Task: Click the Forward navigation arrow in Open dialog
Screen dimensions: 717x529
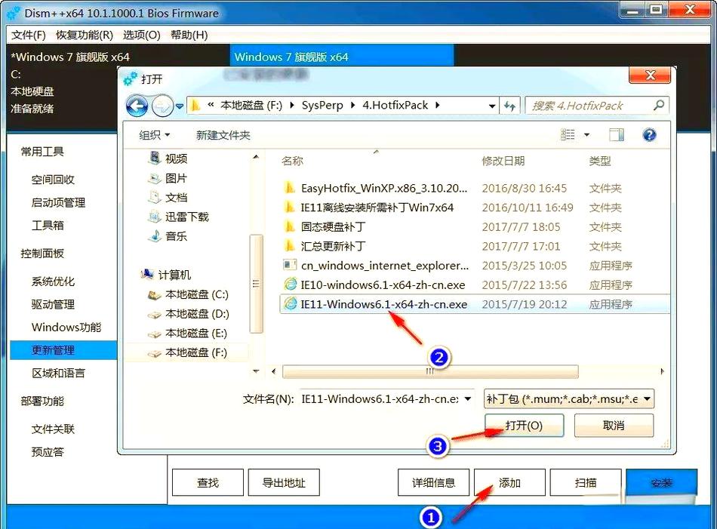Action: [162, 106]
